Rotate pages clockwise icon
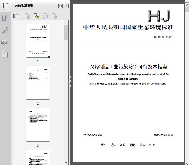 pos(54,16)
